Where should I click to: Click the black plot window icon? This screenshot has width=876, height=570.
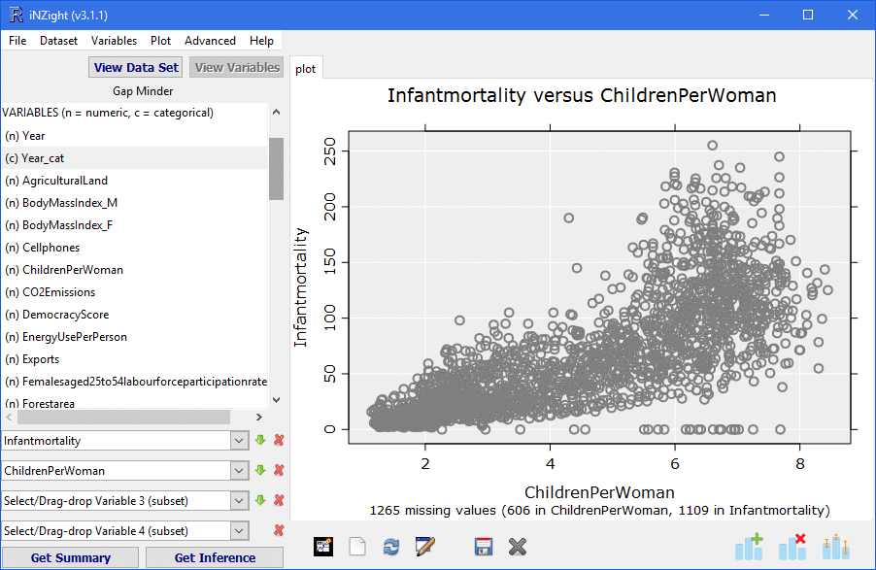click(x=324, y=547)
